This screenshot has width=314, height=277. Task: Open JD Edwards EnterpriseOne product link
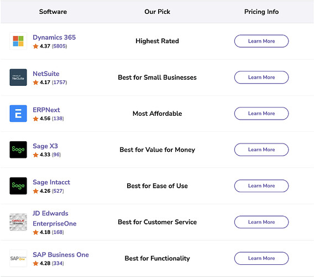coord(55,218)
